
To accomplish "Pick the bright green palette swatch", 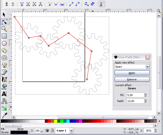I will [x=62, y=121].
